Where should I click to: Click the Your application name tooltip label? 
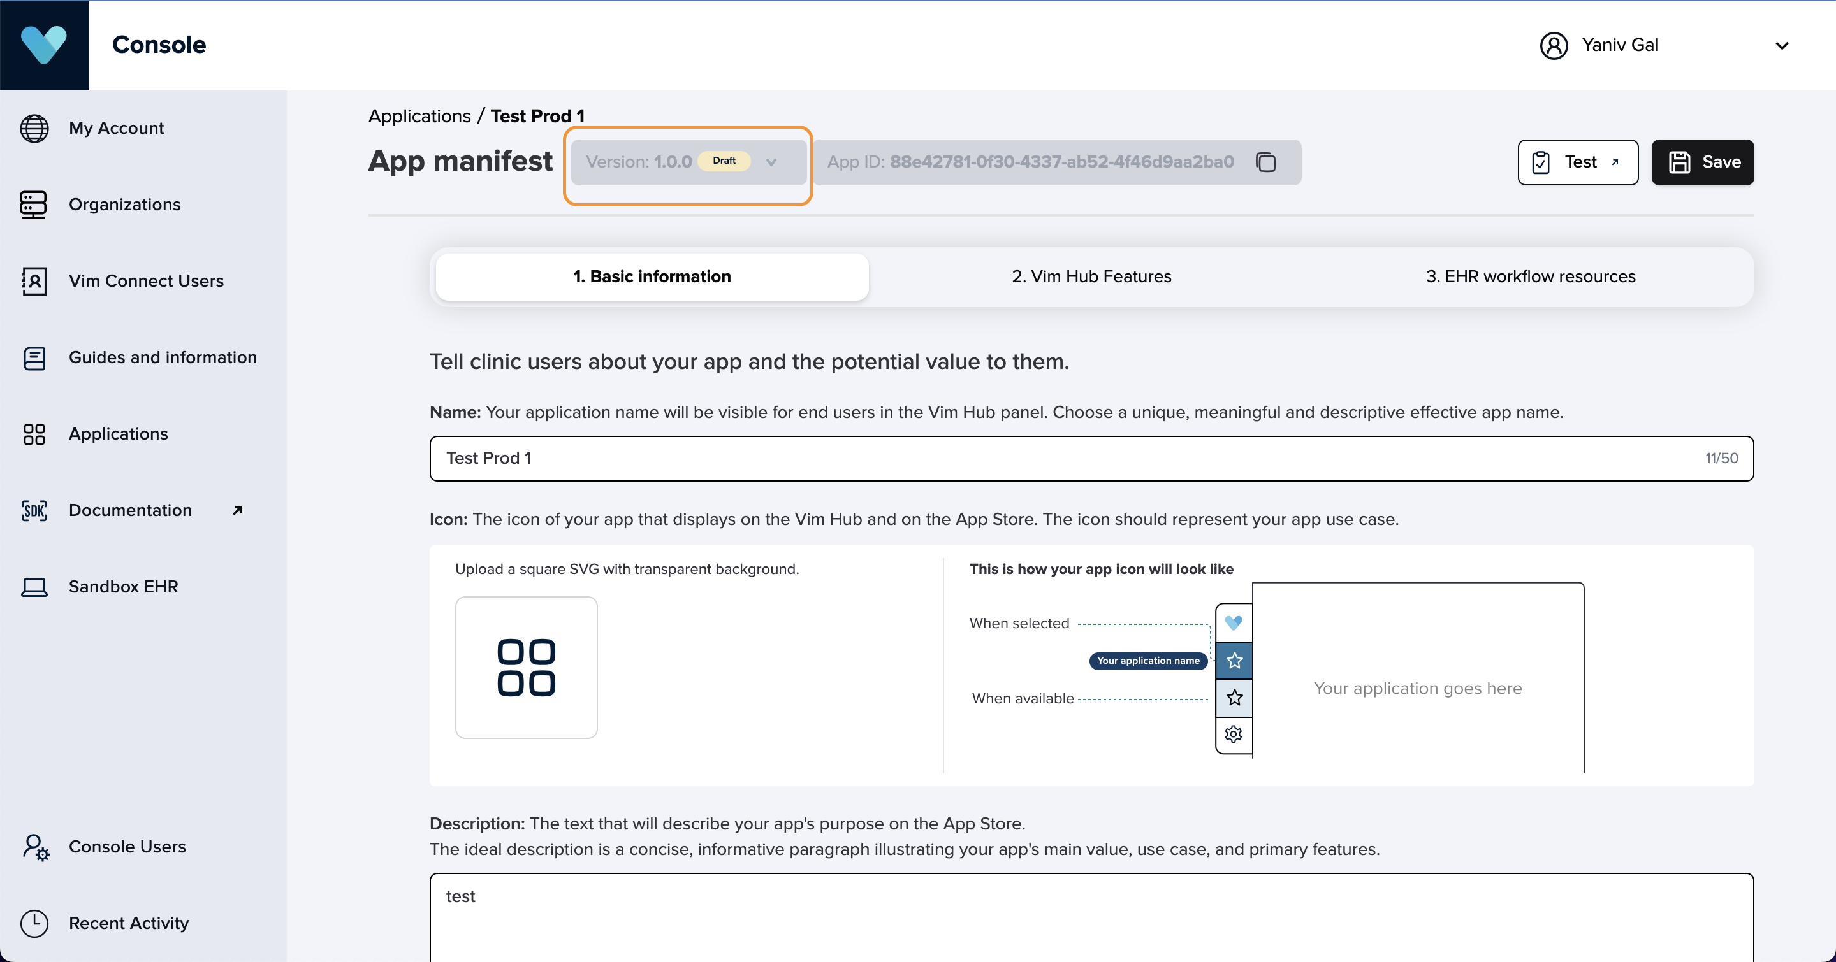(x=1148, y=661)
